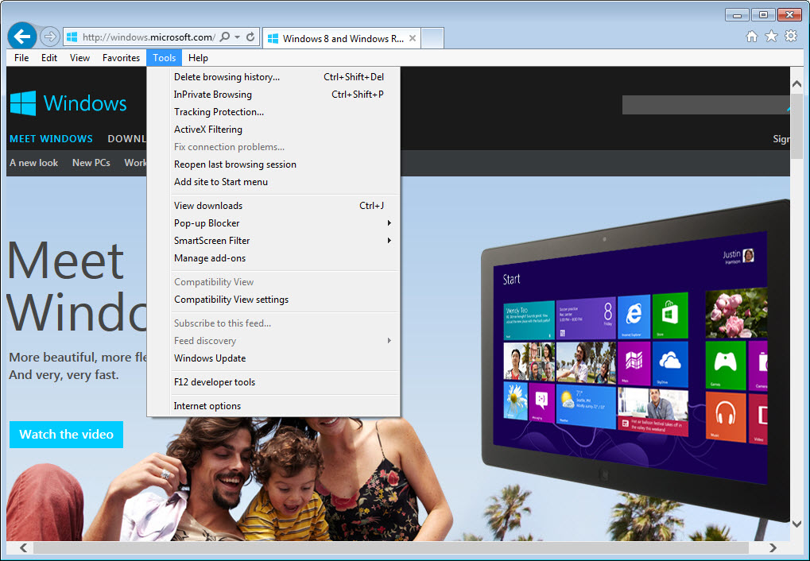Image resolution: width=810 pixels, height=561 pixels.
Task: Open a new blank tab
Action: click(x=432, y=38)
